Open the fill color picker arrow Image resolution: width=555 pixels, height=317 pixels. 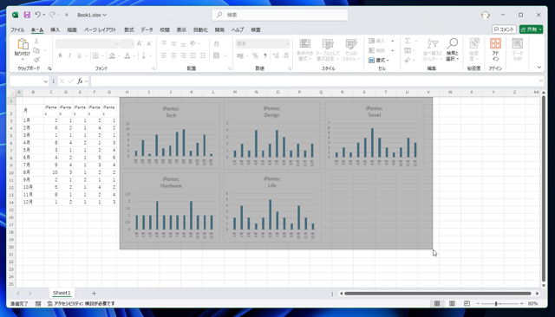(x=119, y=55)
